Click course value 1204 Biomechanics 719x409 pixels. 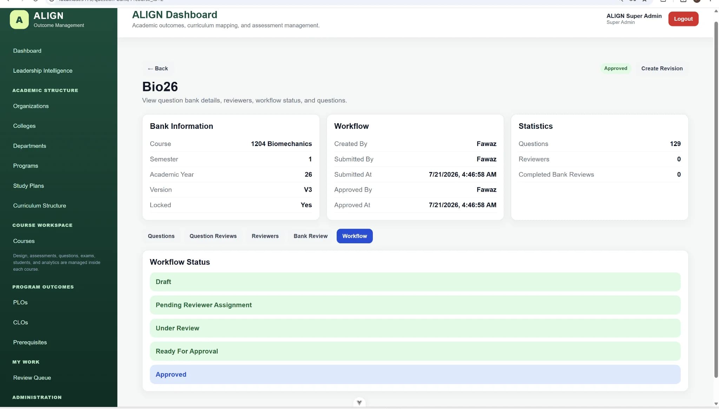[281, 144]
